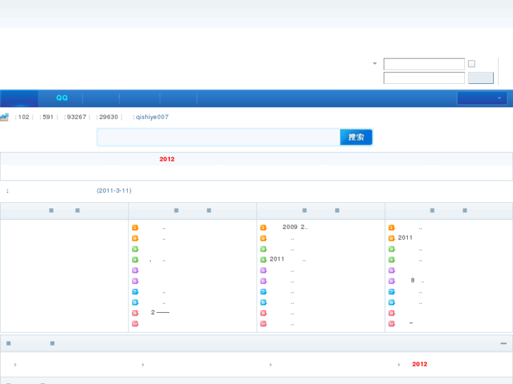Viewport: 513px width, 384px height.
Task: Click inside the wide search text box
Action: pyautogui.click(x=218, y=137)
